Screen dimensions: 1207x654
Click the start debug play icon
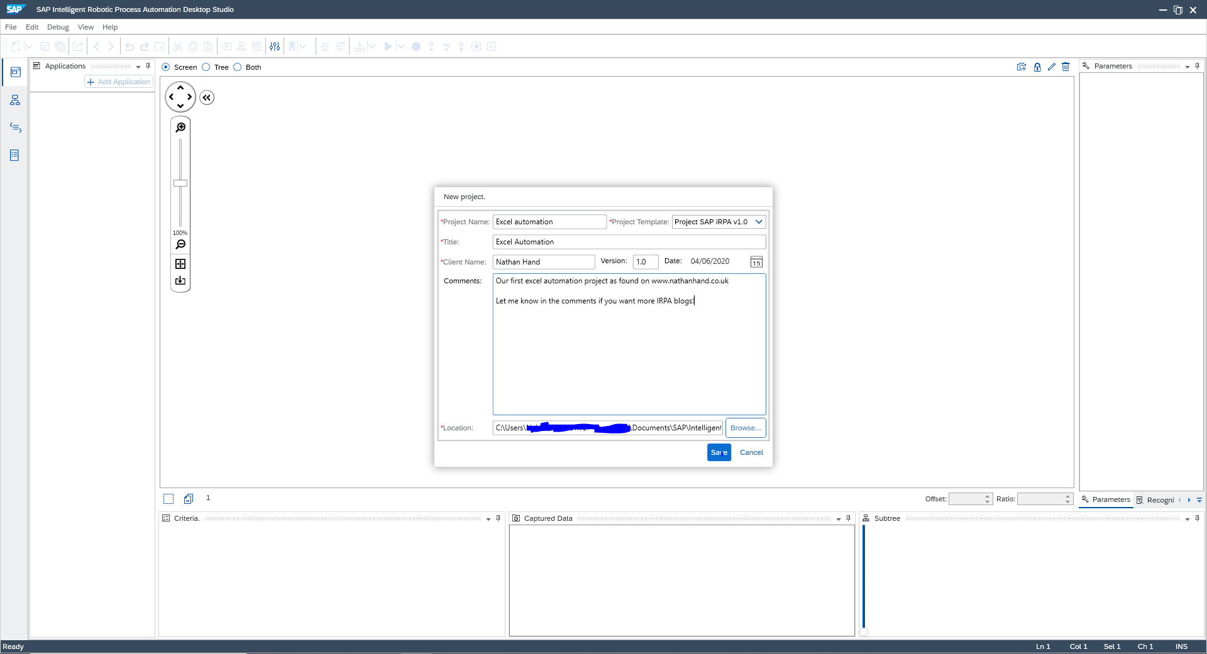point(388,46)
